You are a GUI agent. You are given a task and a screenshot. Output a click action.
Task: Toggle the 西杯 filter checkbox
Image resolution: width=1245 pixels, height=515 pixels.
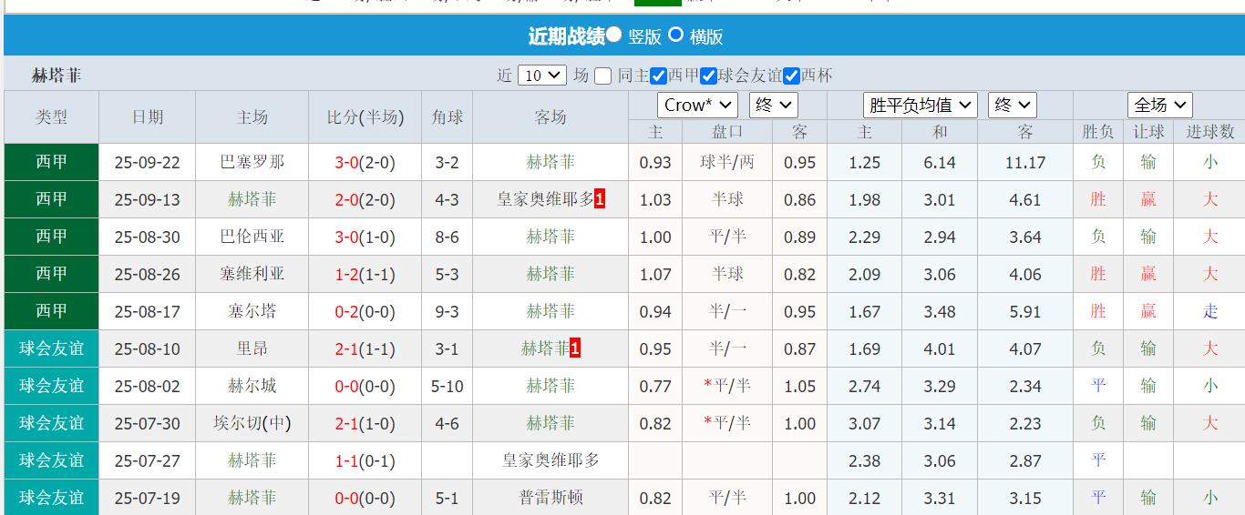coord(791,76)
